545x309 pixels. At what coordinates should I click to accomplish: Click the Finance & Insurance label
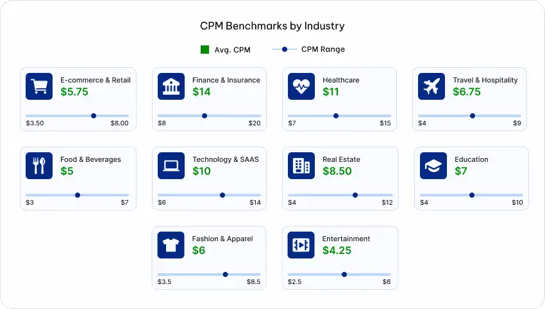[x=226, y=80]
